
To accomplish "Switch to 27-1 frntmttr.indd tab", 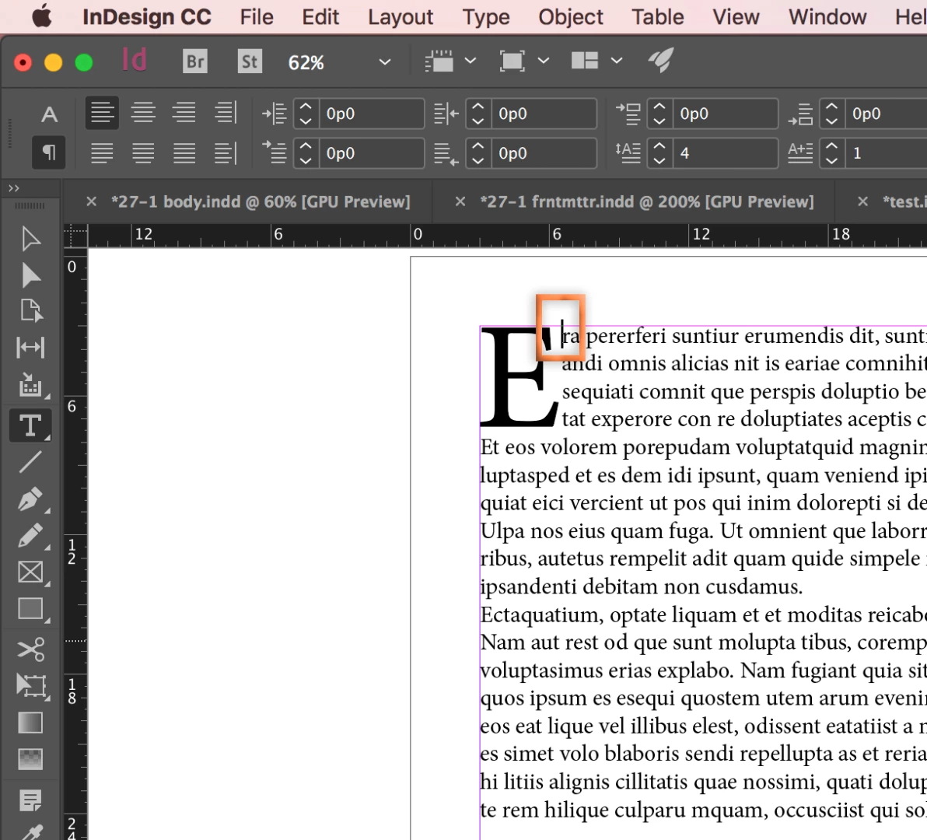I will pos(647,201).
